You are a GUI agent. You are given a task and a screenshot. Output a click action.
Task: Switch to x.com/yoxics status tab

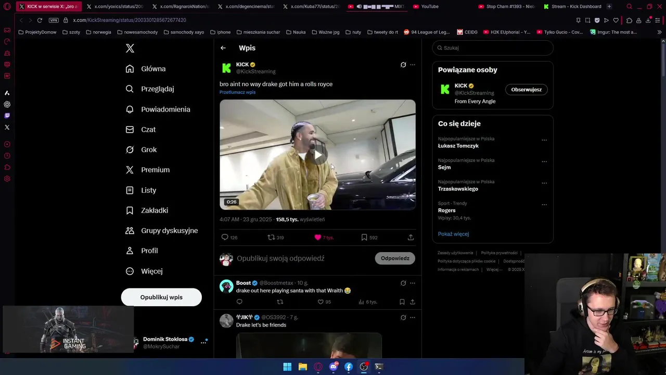click(x=114, y=6)
